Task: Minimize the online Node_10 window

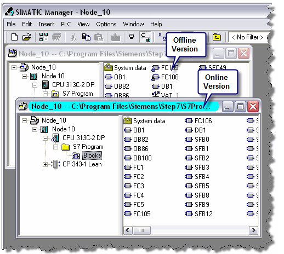Action: click(228, 106)
